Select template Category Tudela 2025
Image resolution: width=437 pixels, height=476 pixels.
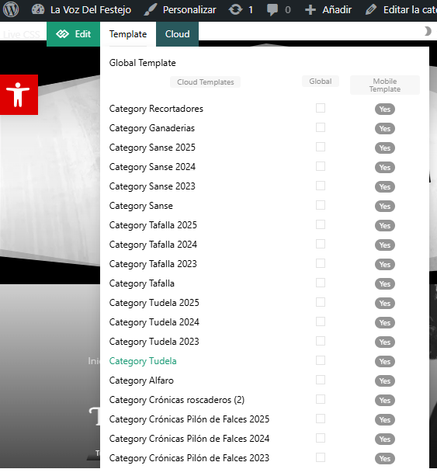pos(154,304)
